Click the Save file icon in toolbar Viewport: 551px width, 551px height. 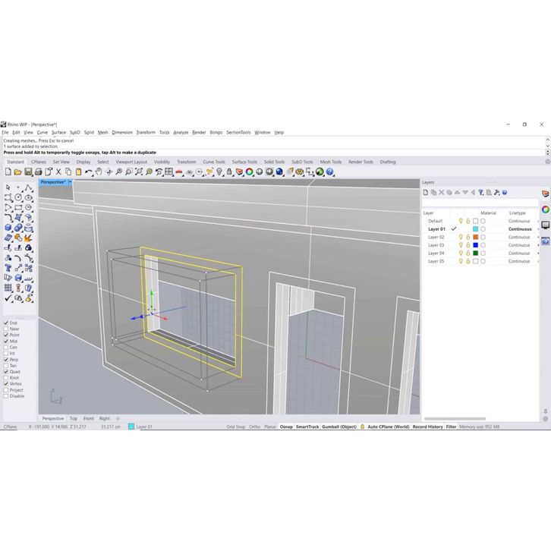coord(28,172)
